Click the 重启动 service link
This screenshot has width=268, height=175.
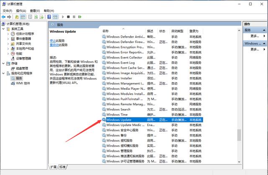[54, 45]
